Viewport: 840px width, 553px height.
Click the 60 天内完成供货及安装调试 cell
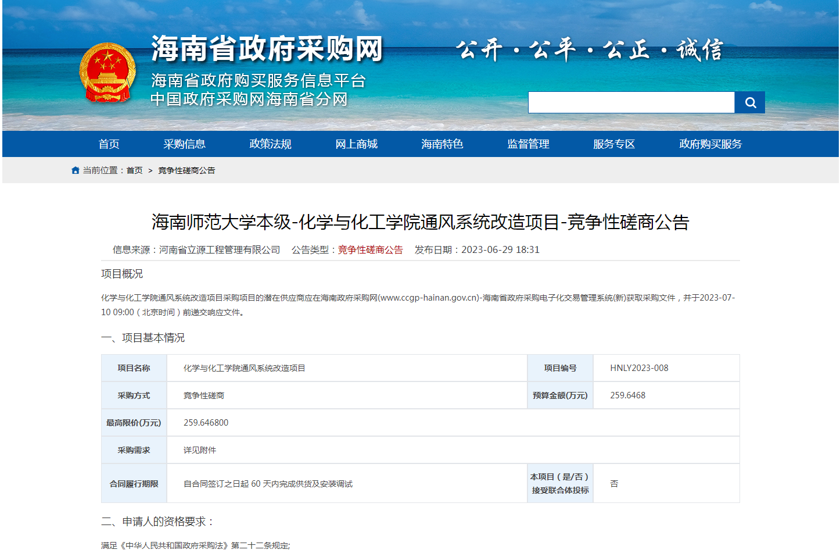click(x=347, y=484)
